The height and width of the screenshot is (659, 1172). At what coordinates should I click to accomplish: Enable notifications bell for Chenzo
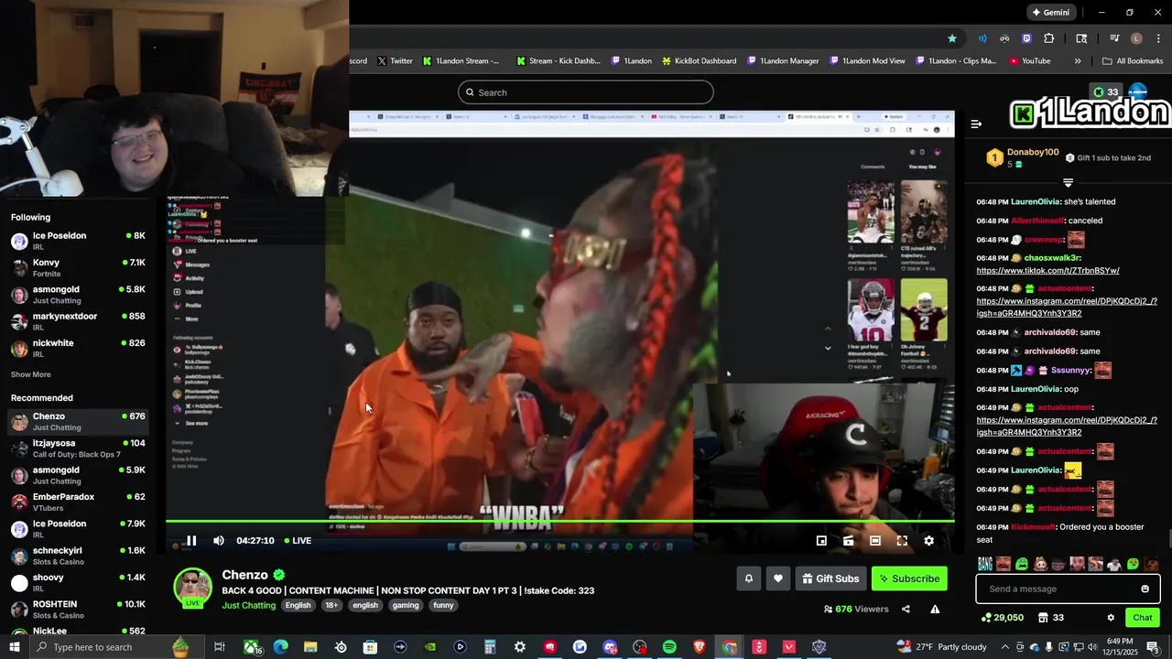point(749,578)
